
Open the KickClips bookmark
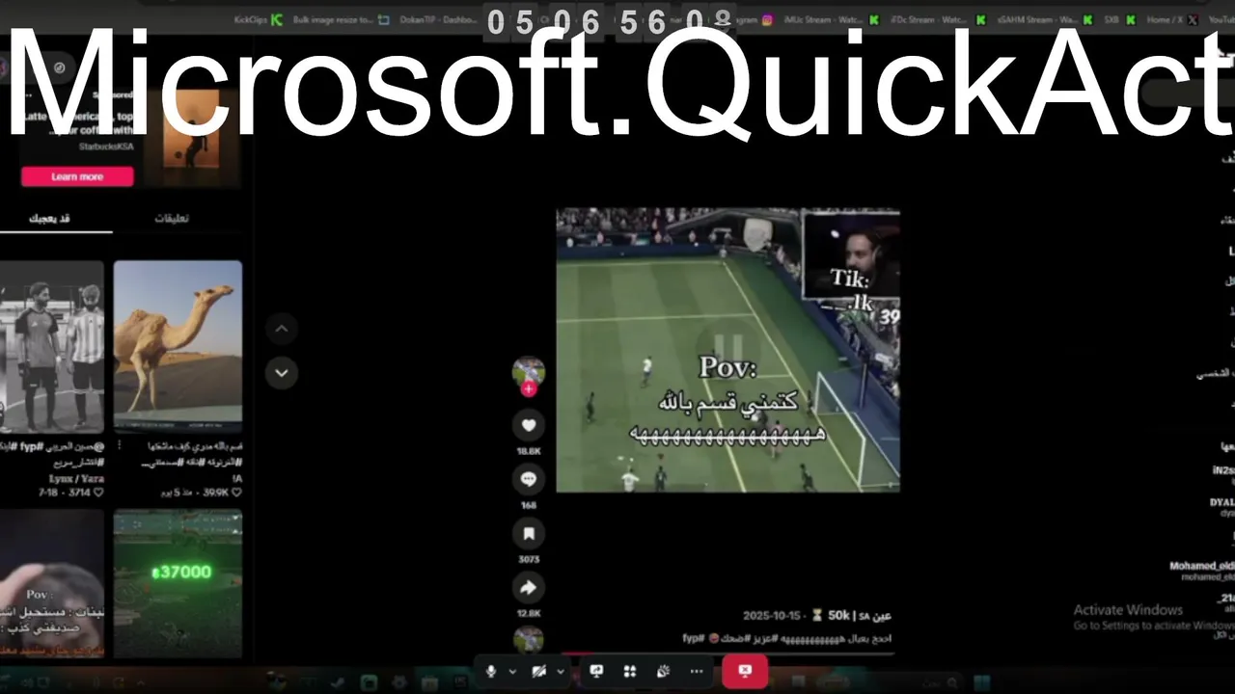tap(257, 19)
